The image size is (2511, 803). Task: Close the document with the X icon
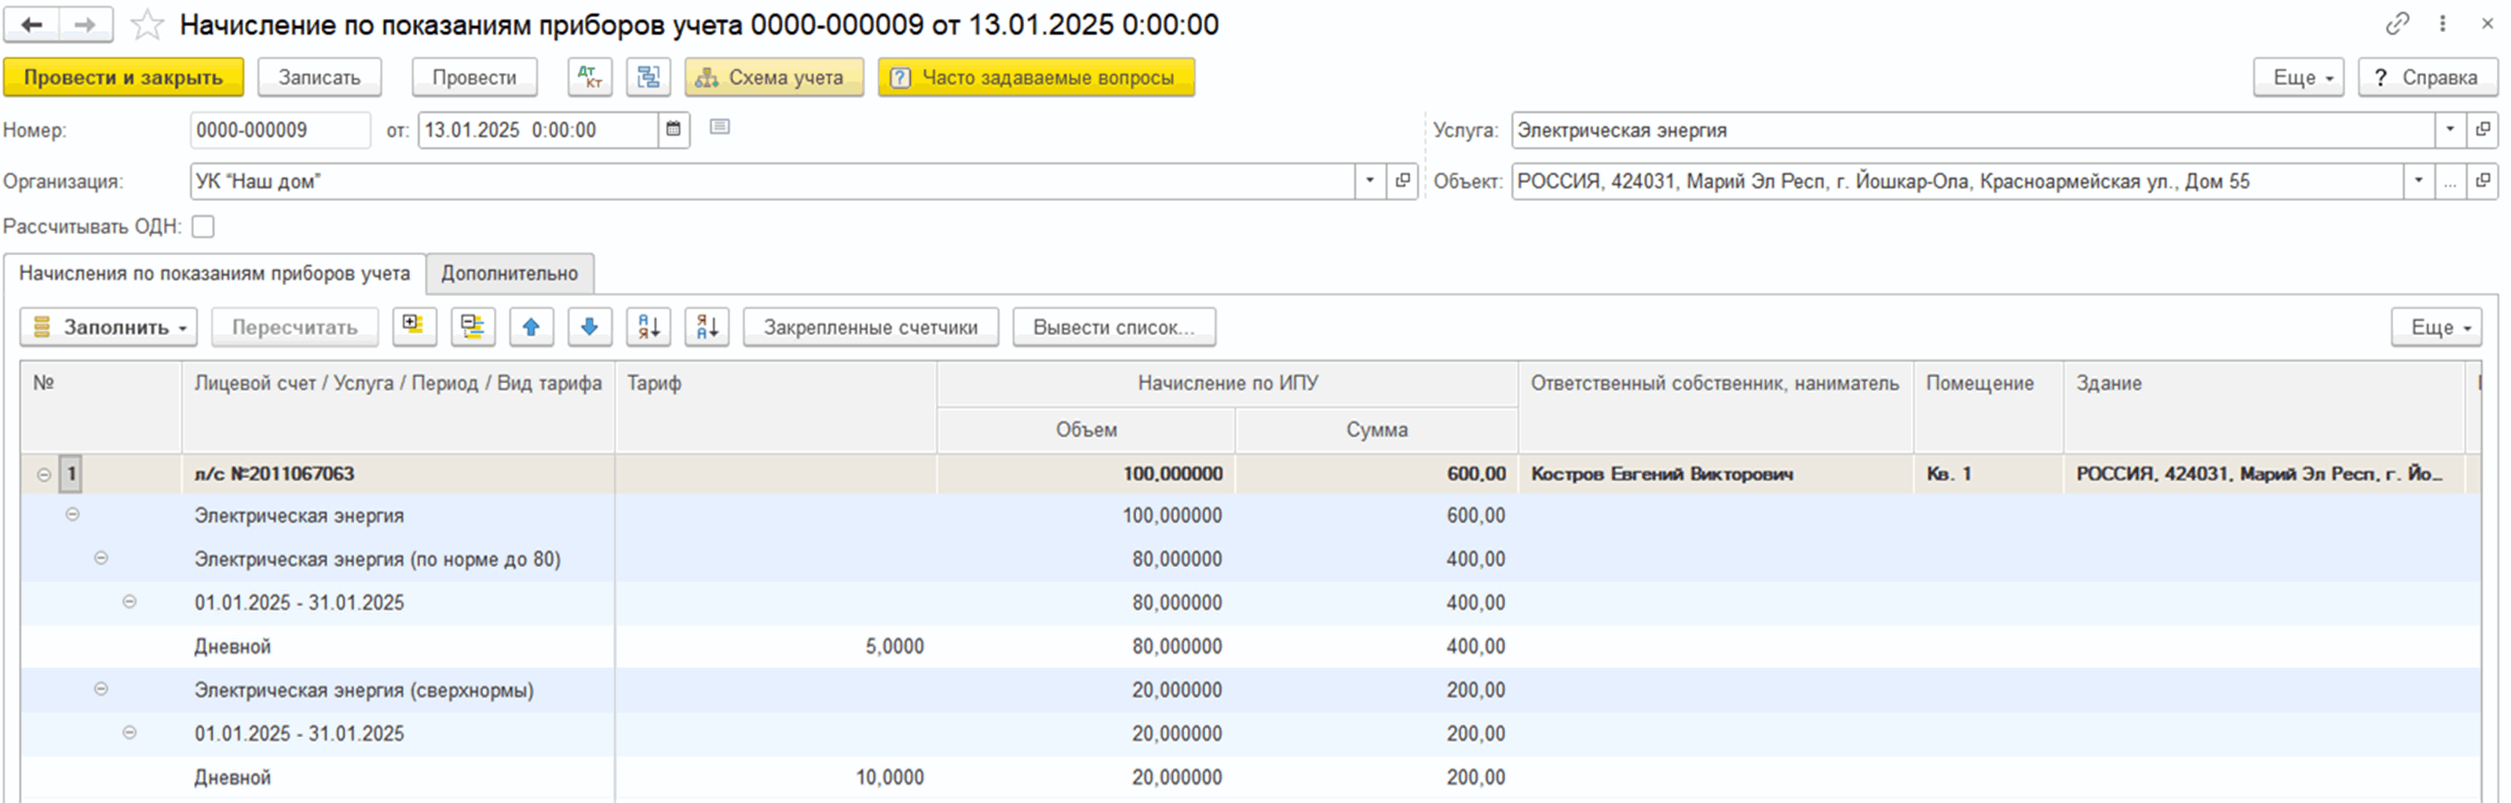point(2487,24)
